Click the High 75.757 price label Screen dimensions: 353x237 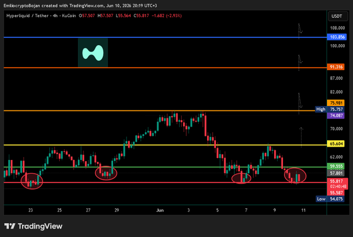(330, 109)
